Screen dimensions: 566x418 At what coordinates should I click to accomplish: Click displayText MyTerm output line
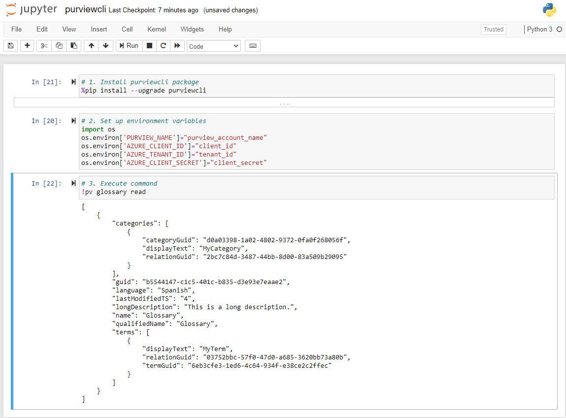pyautogui.click(x=187, y=349)
